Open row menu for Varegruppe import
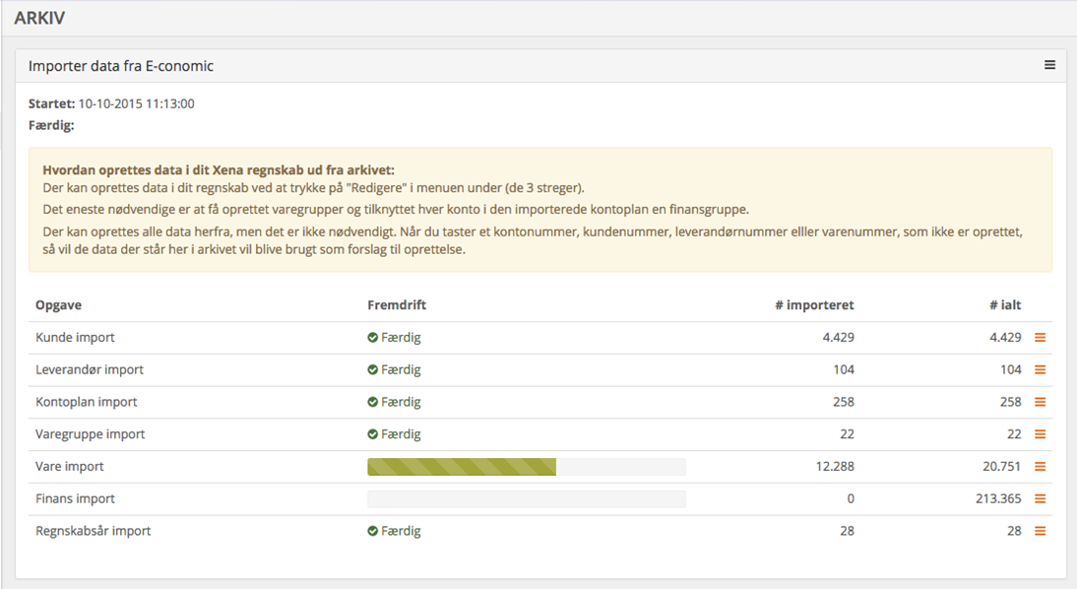The height and width of the screenshot is (589, 1077). click(1040, 434)
